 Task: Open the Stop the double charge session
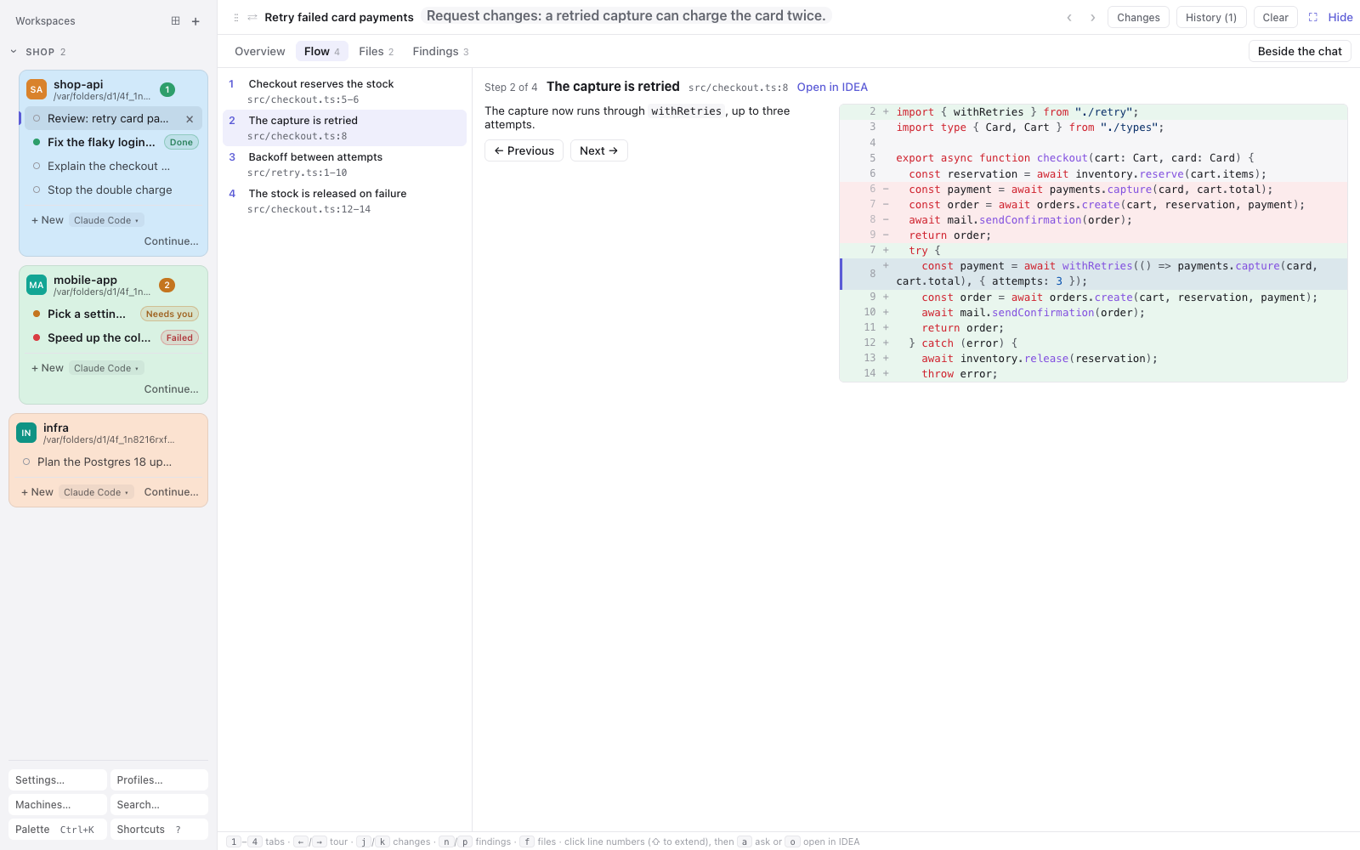coord(113,190)
